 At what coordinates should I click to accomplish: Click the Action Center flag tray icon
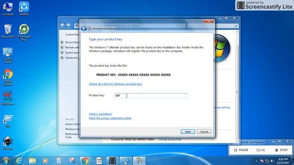point(262,161)
